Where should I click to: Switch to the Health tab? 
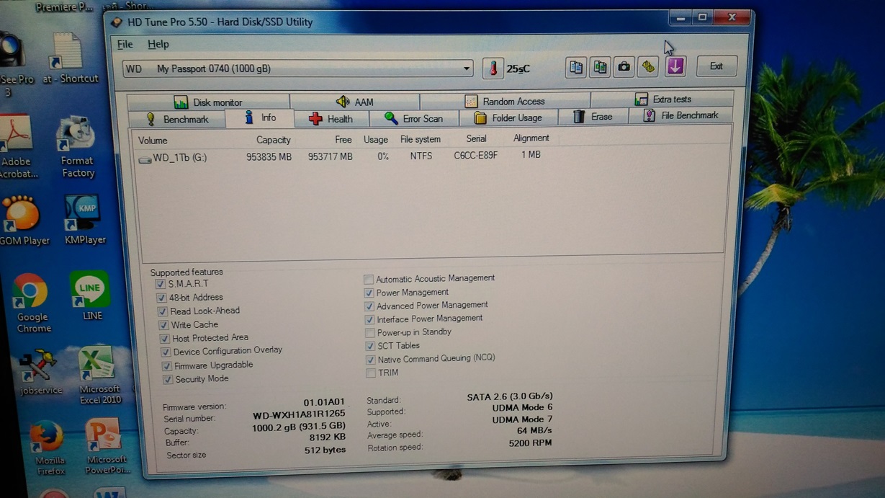click(x=331, y=119)
